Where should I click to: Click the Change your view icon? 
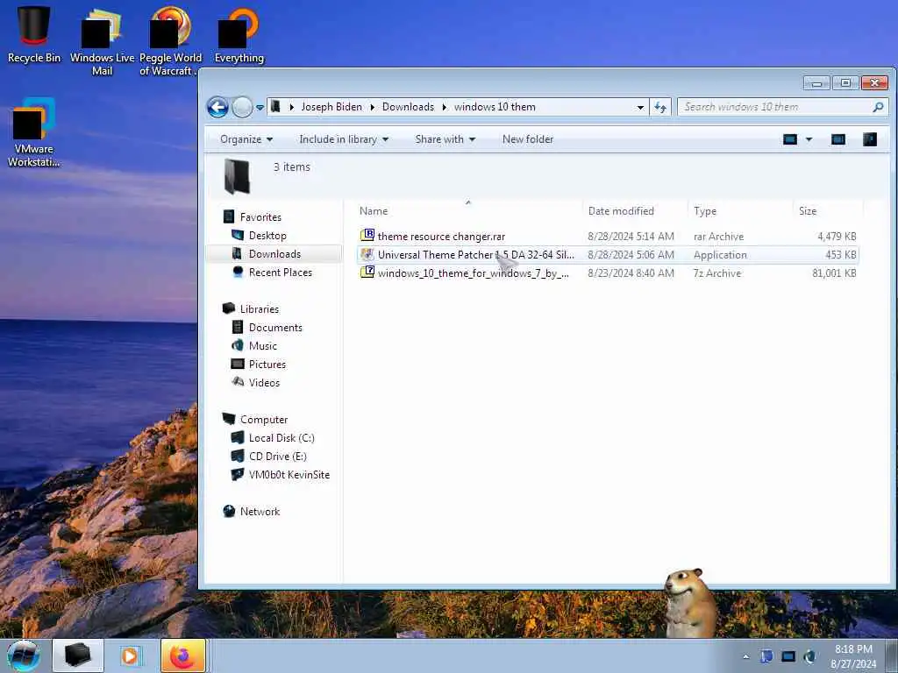click(x=790, y=139)
